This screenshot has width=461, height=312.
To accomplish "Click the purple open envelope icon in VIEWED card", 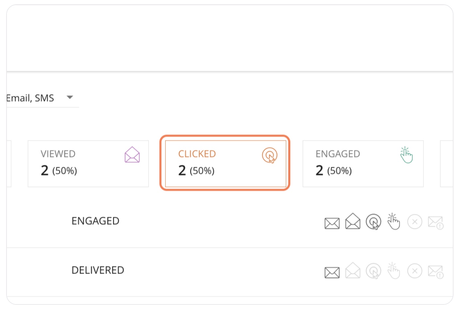I will pyautogui.click(x=132, y=155).
